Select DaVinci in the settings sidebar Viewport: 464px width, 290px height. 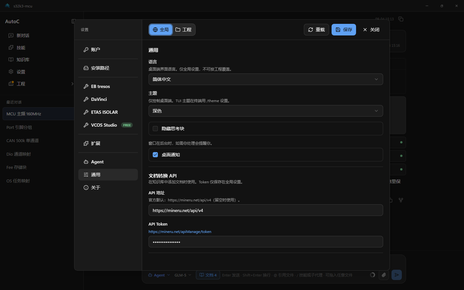coord(108,99)
